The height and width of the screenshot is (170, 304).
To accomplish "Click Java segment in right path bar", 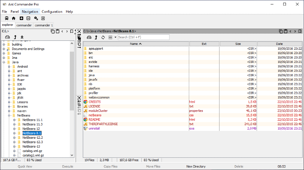I will pyautogui.click(x=93, y=31).
